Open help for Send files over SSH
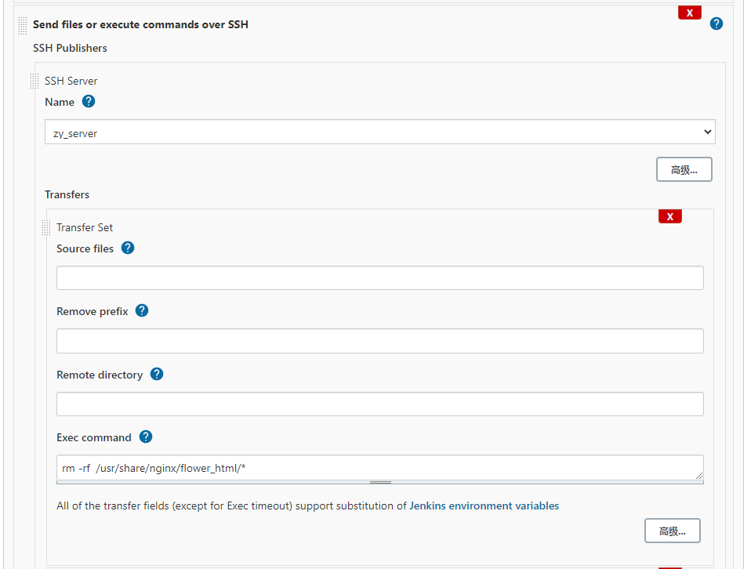 716,24
